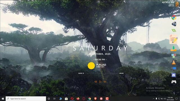This screenshot has height=101, width=180.
Task: Click the Cortana circle on taskbar
Action: (x=49, y=98)
